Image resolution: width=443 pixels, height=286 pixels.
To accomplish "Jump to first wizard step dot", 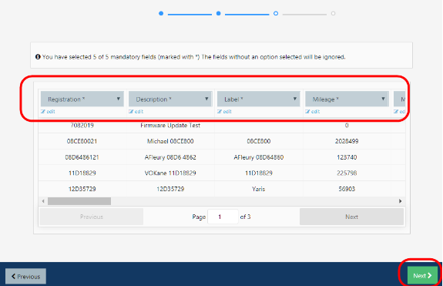I will [x=161, y=13].
